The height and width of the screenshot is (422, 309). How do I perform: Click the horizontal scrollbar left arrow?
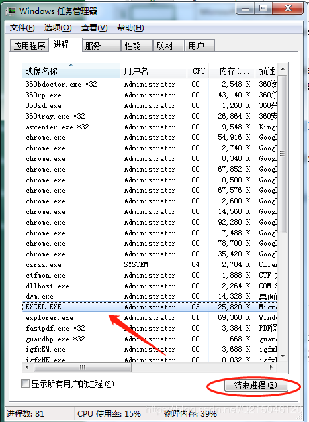coord(27,367)
